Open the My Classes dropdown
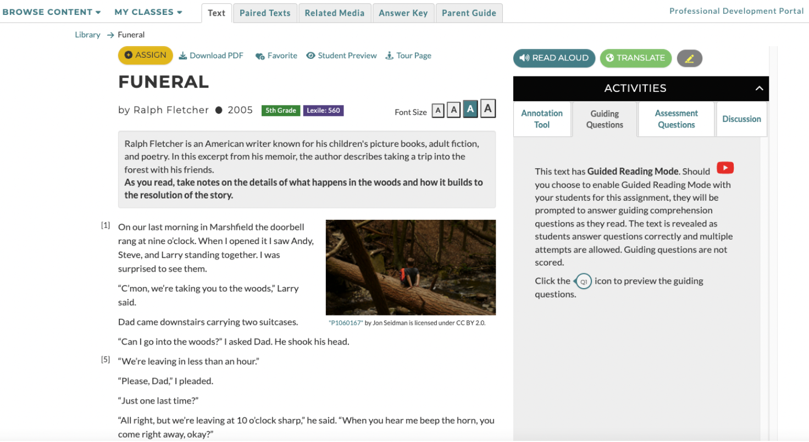The image size is (809, 442). pyautogui.click(x=148, y=12)
